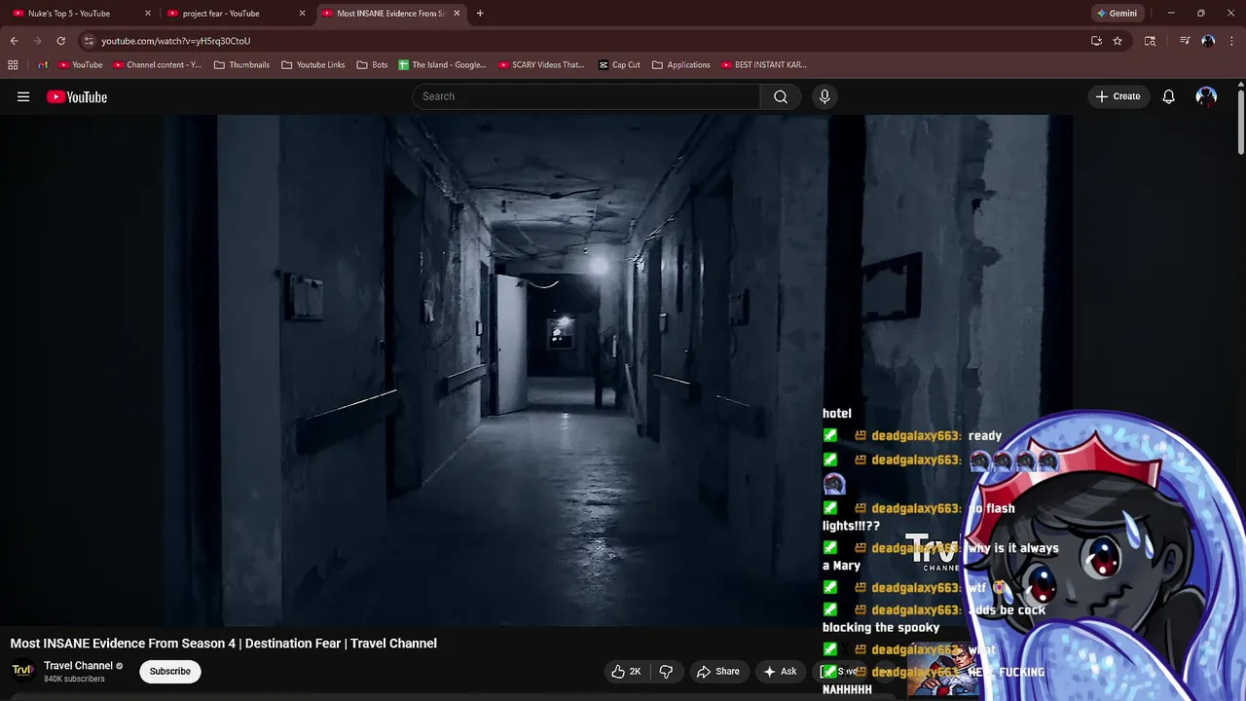This screenshot has height=701, width=1246.
Task: Like the video with 2K likes
Action: click(x=626, y=672)
